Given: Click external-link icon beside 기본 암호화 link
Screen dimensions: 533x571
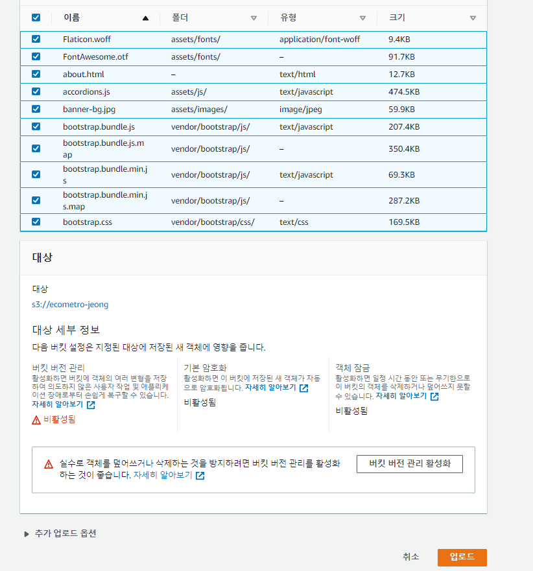Looking at the screenshot, I should (303, 388).
